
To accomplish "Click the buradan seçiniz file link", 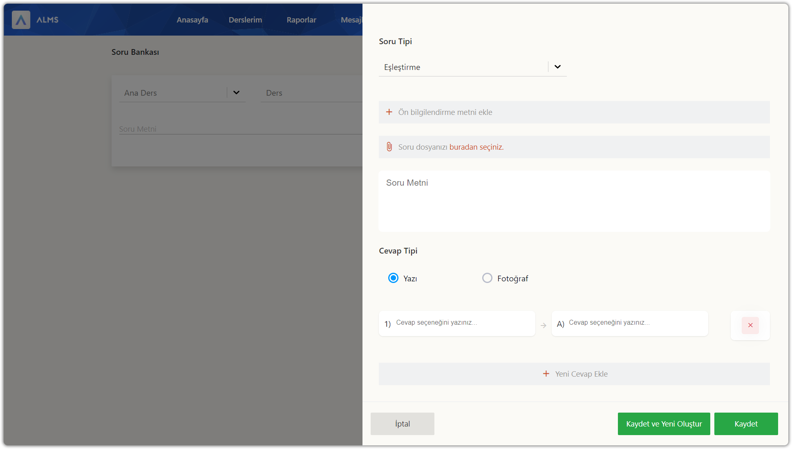I will (x=476, y=147).
